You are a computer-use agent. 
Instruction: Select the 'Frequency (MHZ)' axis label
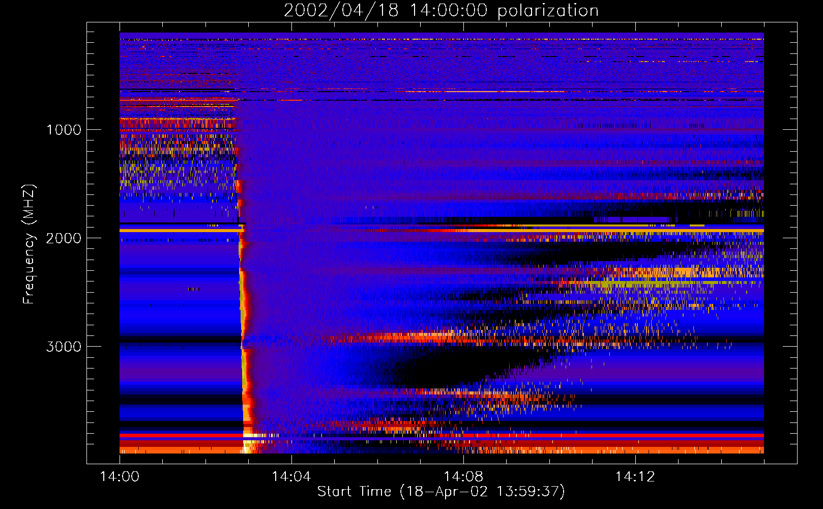click(x=29, y=244)
